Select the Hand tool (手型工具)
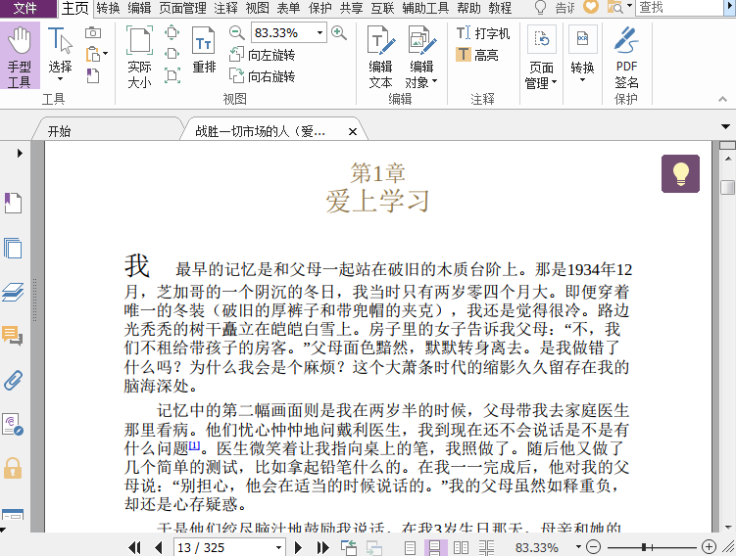Viewport: 736px width, 556px height. coord(20,56)
